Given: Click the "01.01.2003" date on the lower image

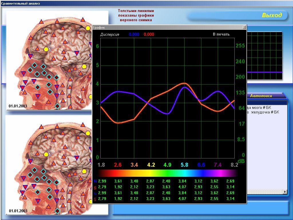Looking at the screenshot, I should (18, 211).
